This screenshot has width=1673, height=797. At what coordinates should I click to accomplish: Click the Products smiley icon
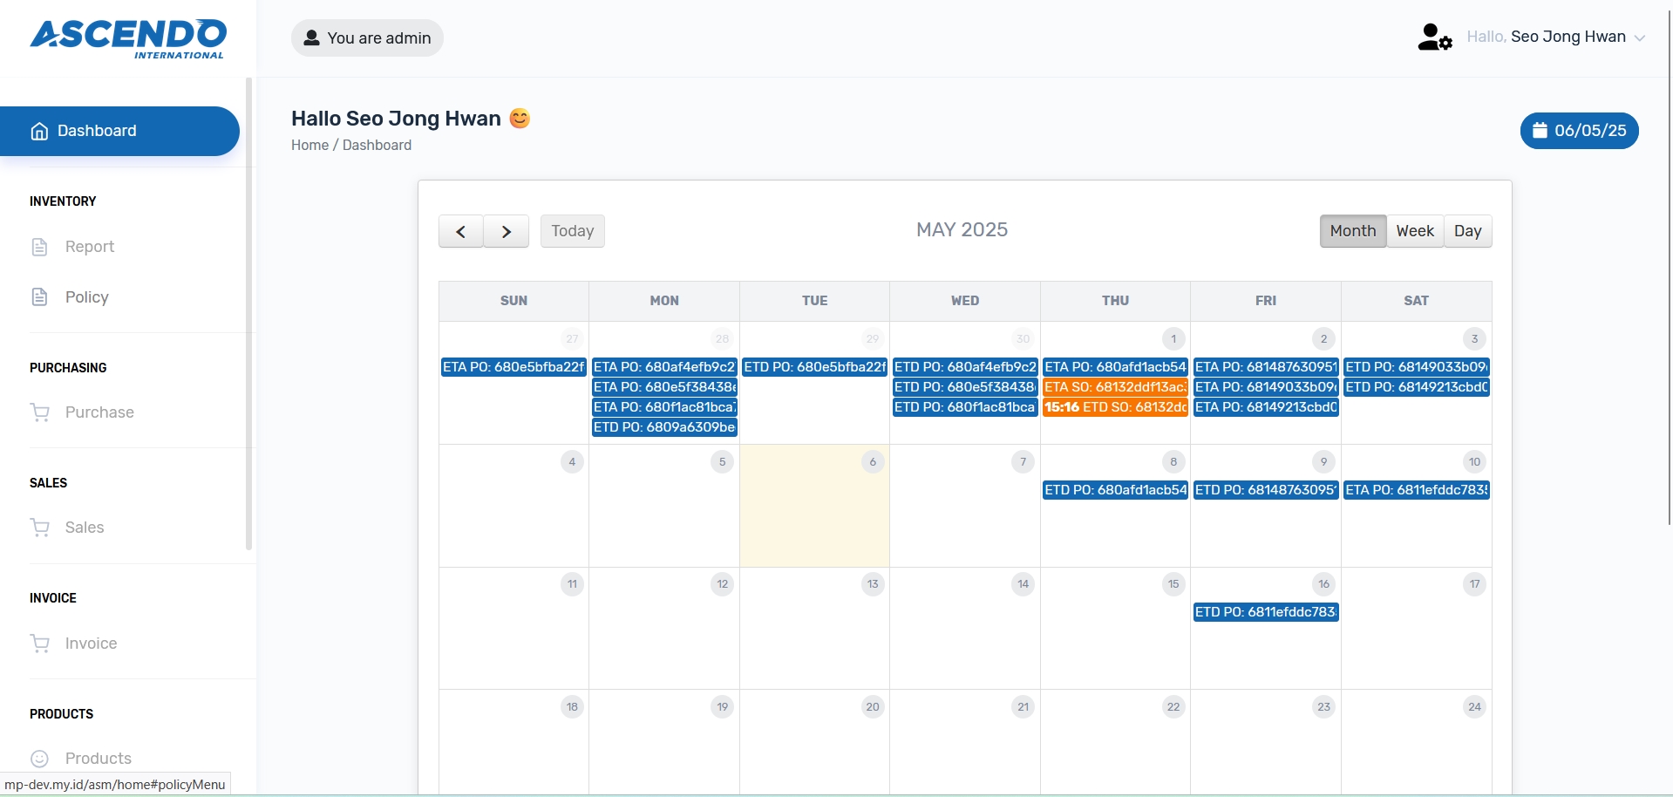point(39,759)
